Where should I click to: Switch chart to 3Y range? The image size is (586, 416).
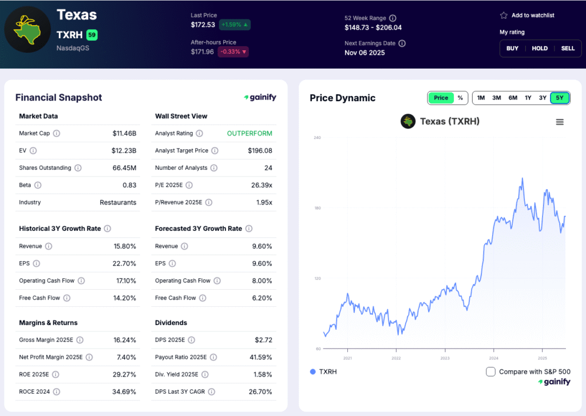(x=543, y=98)
